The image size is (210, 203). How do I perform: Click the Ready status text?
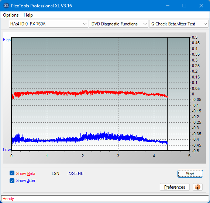pyautogui.click(x=8, y=199)
